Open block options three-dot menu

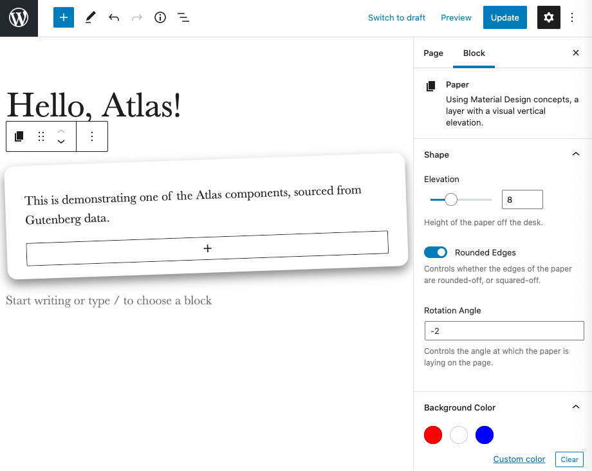[92, 136]
